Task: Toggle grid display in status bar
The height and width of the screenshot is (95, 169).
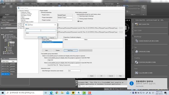Action: (111, 89)
